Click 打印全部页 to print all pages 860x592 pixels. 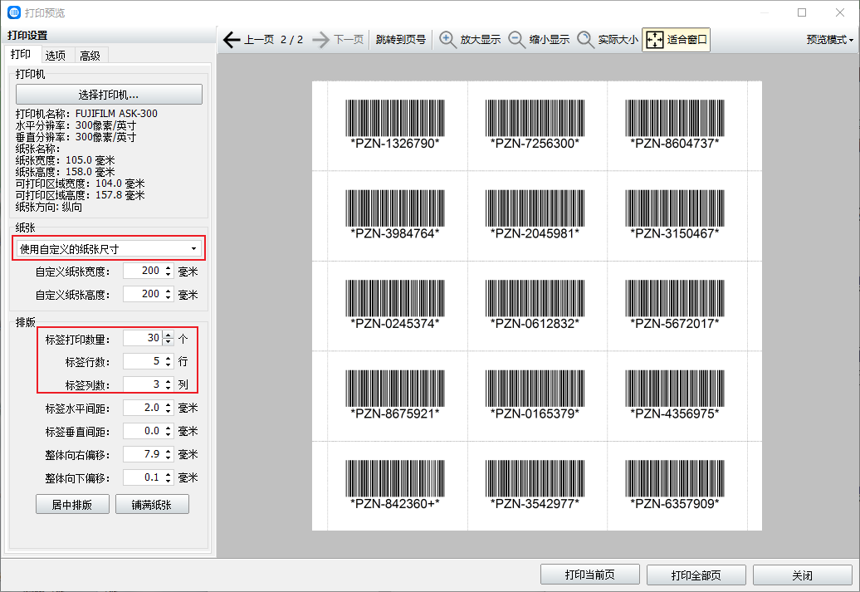(x=696, y=575)
